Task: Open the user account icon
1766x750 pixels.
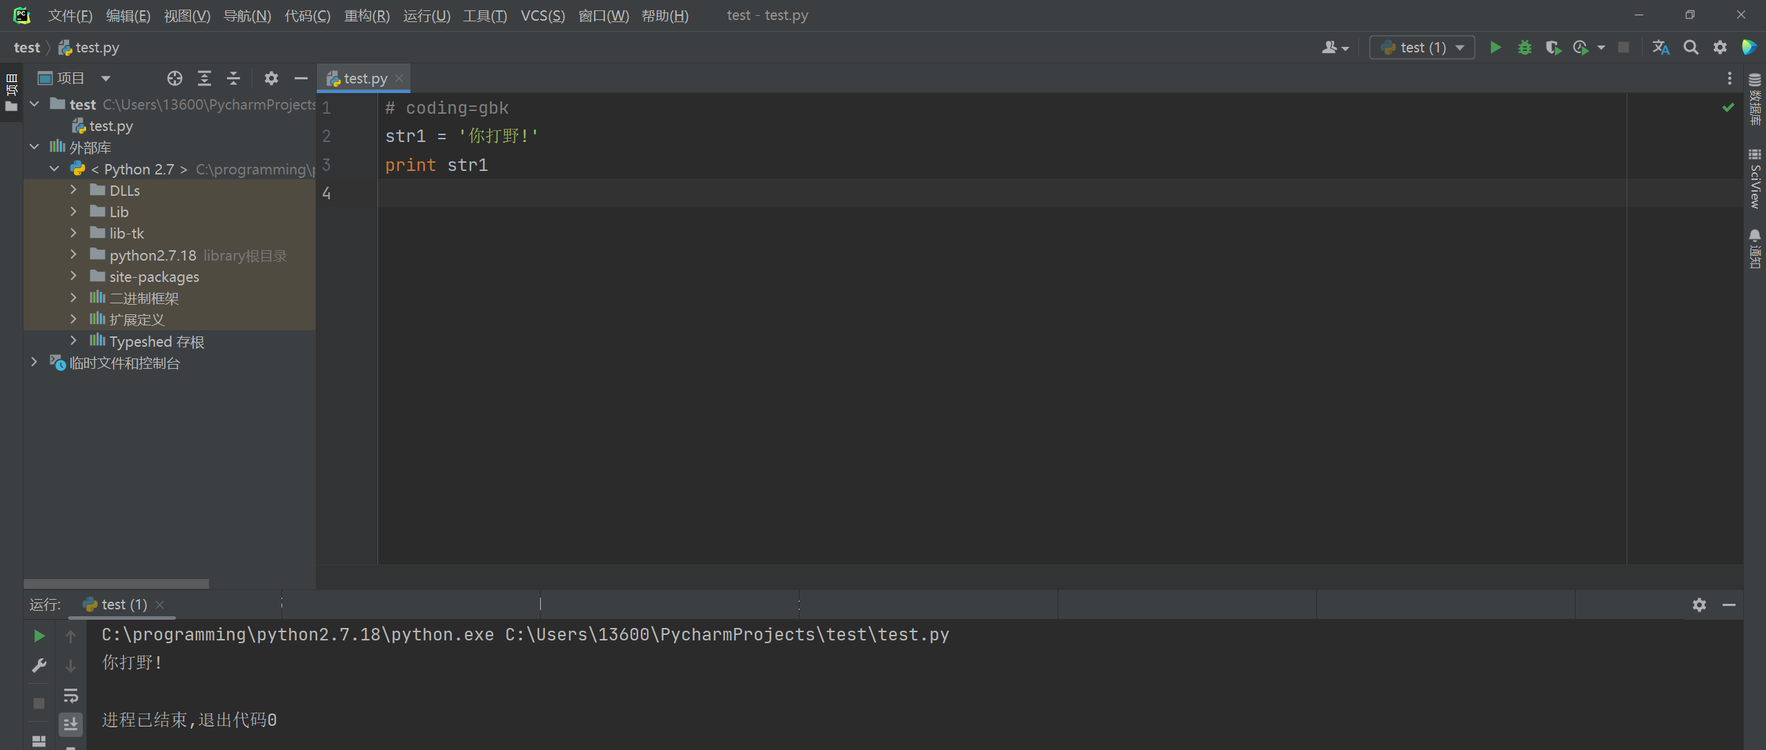Action: pyautogui.click(x=1336, y=48)
